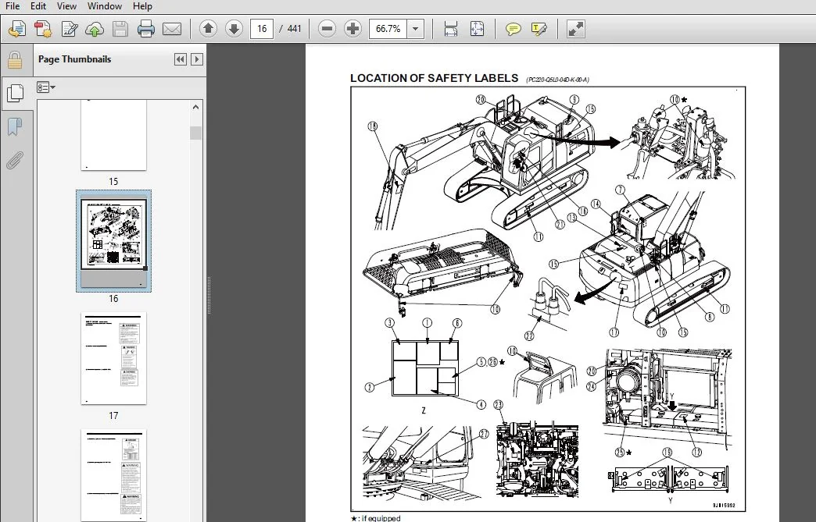This screenshot has width=816, height=522.
Task: Click the thumbnails panel scrollbar thumb
Action: click(x=195, y=133)
